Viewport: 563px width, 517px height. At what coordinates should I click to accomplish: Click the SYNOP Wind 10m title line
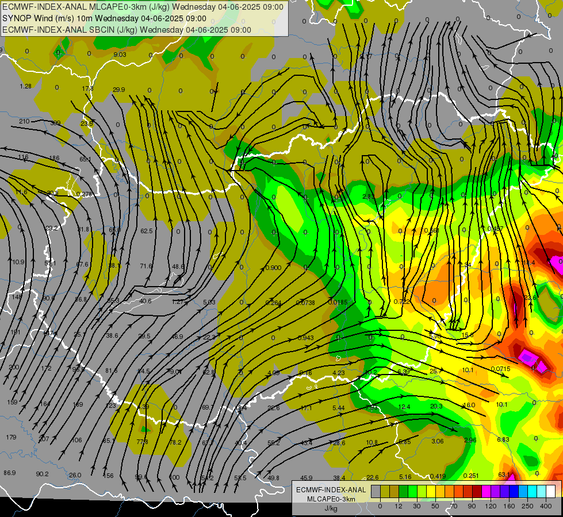pyautogui.click(x=104, y=18)
